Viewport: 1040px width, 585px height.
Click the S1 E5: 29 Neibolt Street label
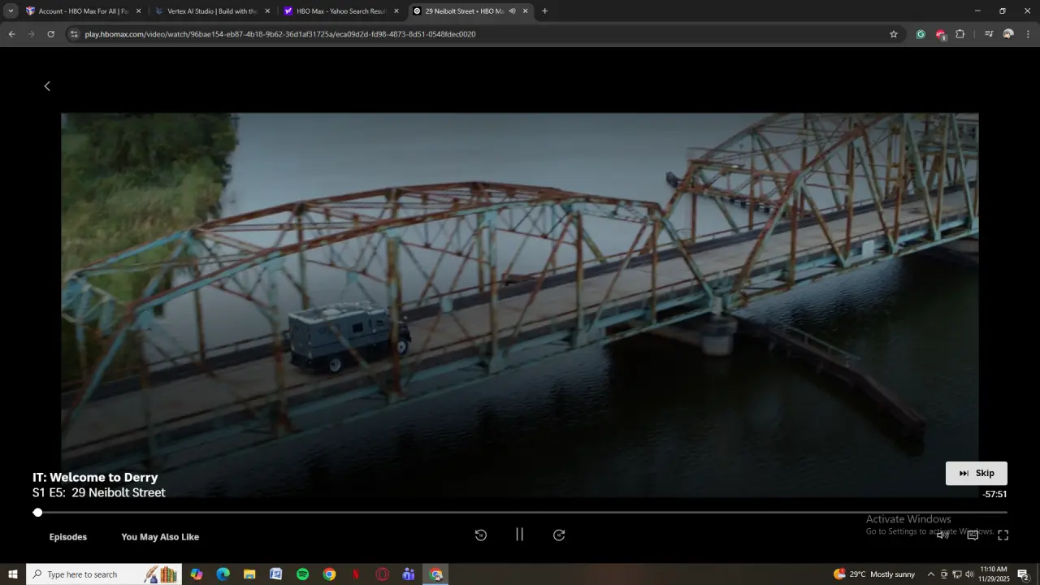click(99, 492)
